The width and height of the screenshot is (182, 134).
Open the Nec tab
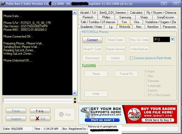tap(139, 27)
